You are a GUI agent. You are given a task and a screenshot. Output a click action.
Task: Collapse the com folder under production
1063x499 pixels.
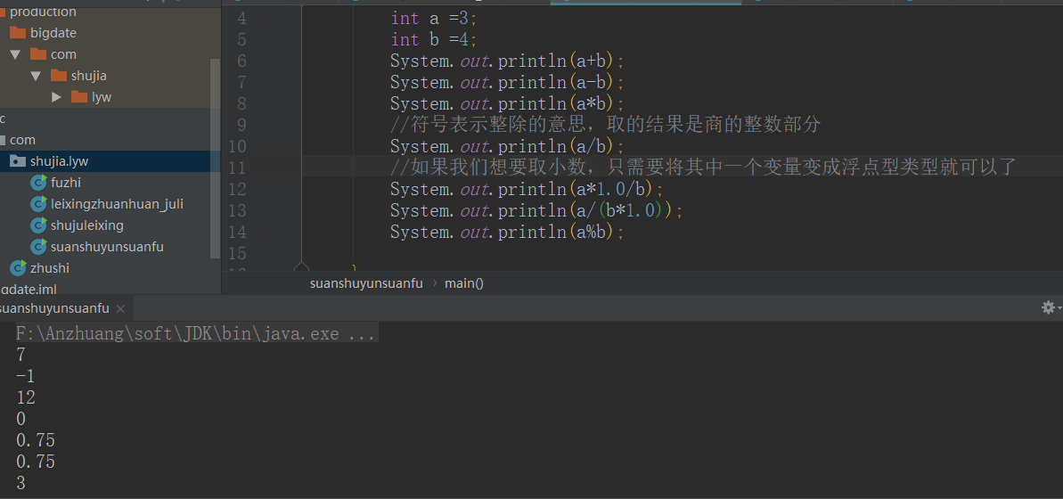(15, 54)
